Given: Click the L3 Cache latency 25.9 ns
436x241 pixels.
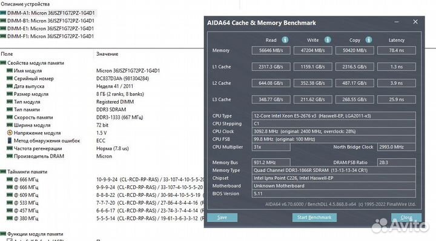Looking at the screenshot, I should tap(397, 99).
